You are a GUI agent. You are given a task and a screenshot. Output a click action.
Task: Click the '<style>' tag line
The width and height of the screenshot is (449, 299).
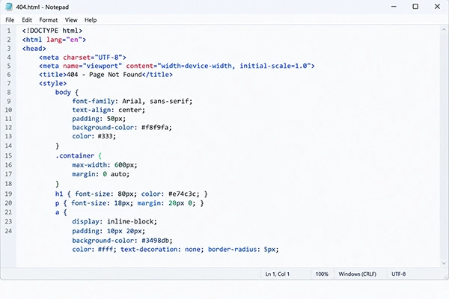(52, 84)
